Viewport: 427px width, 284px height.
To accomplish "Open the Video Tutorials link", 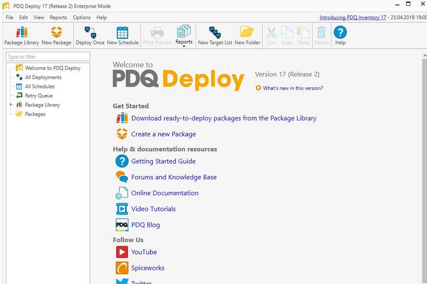I will (x=153, y=209).
